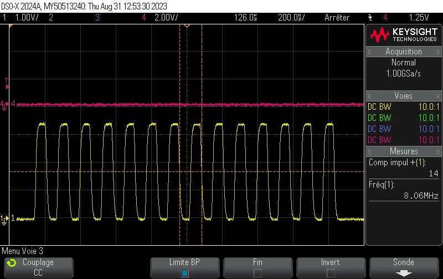Click the trigger level T marker
The width and height of the screenshot is (443, 279).
pos(7,84)
